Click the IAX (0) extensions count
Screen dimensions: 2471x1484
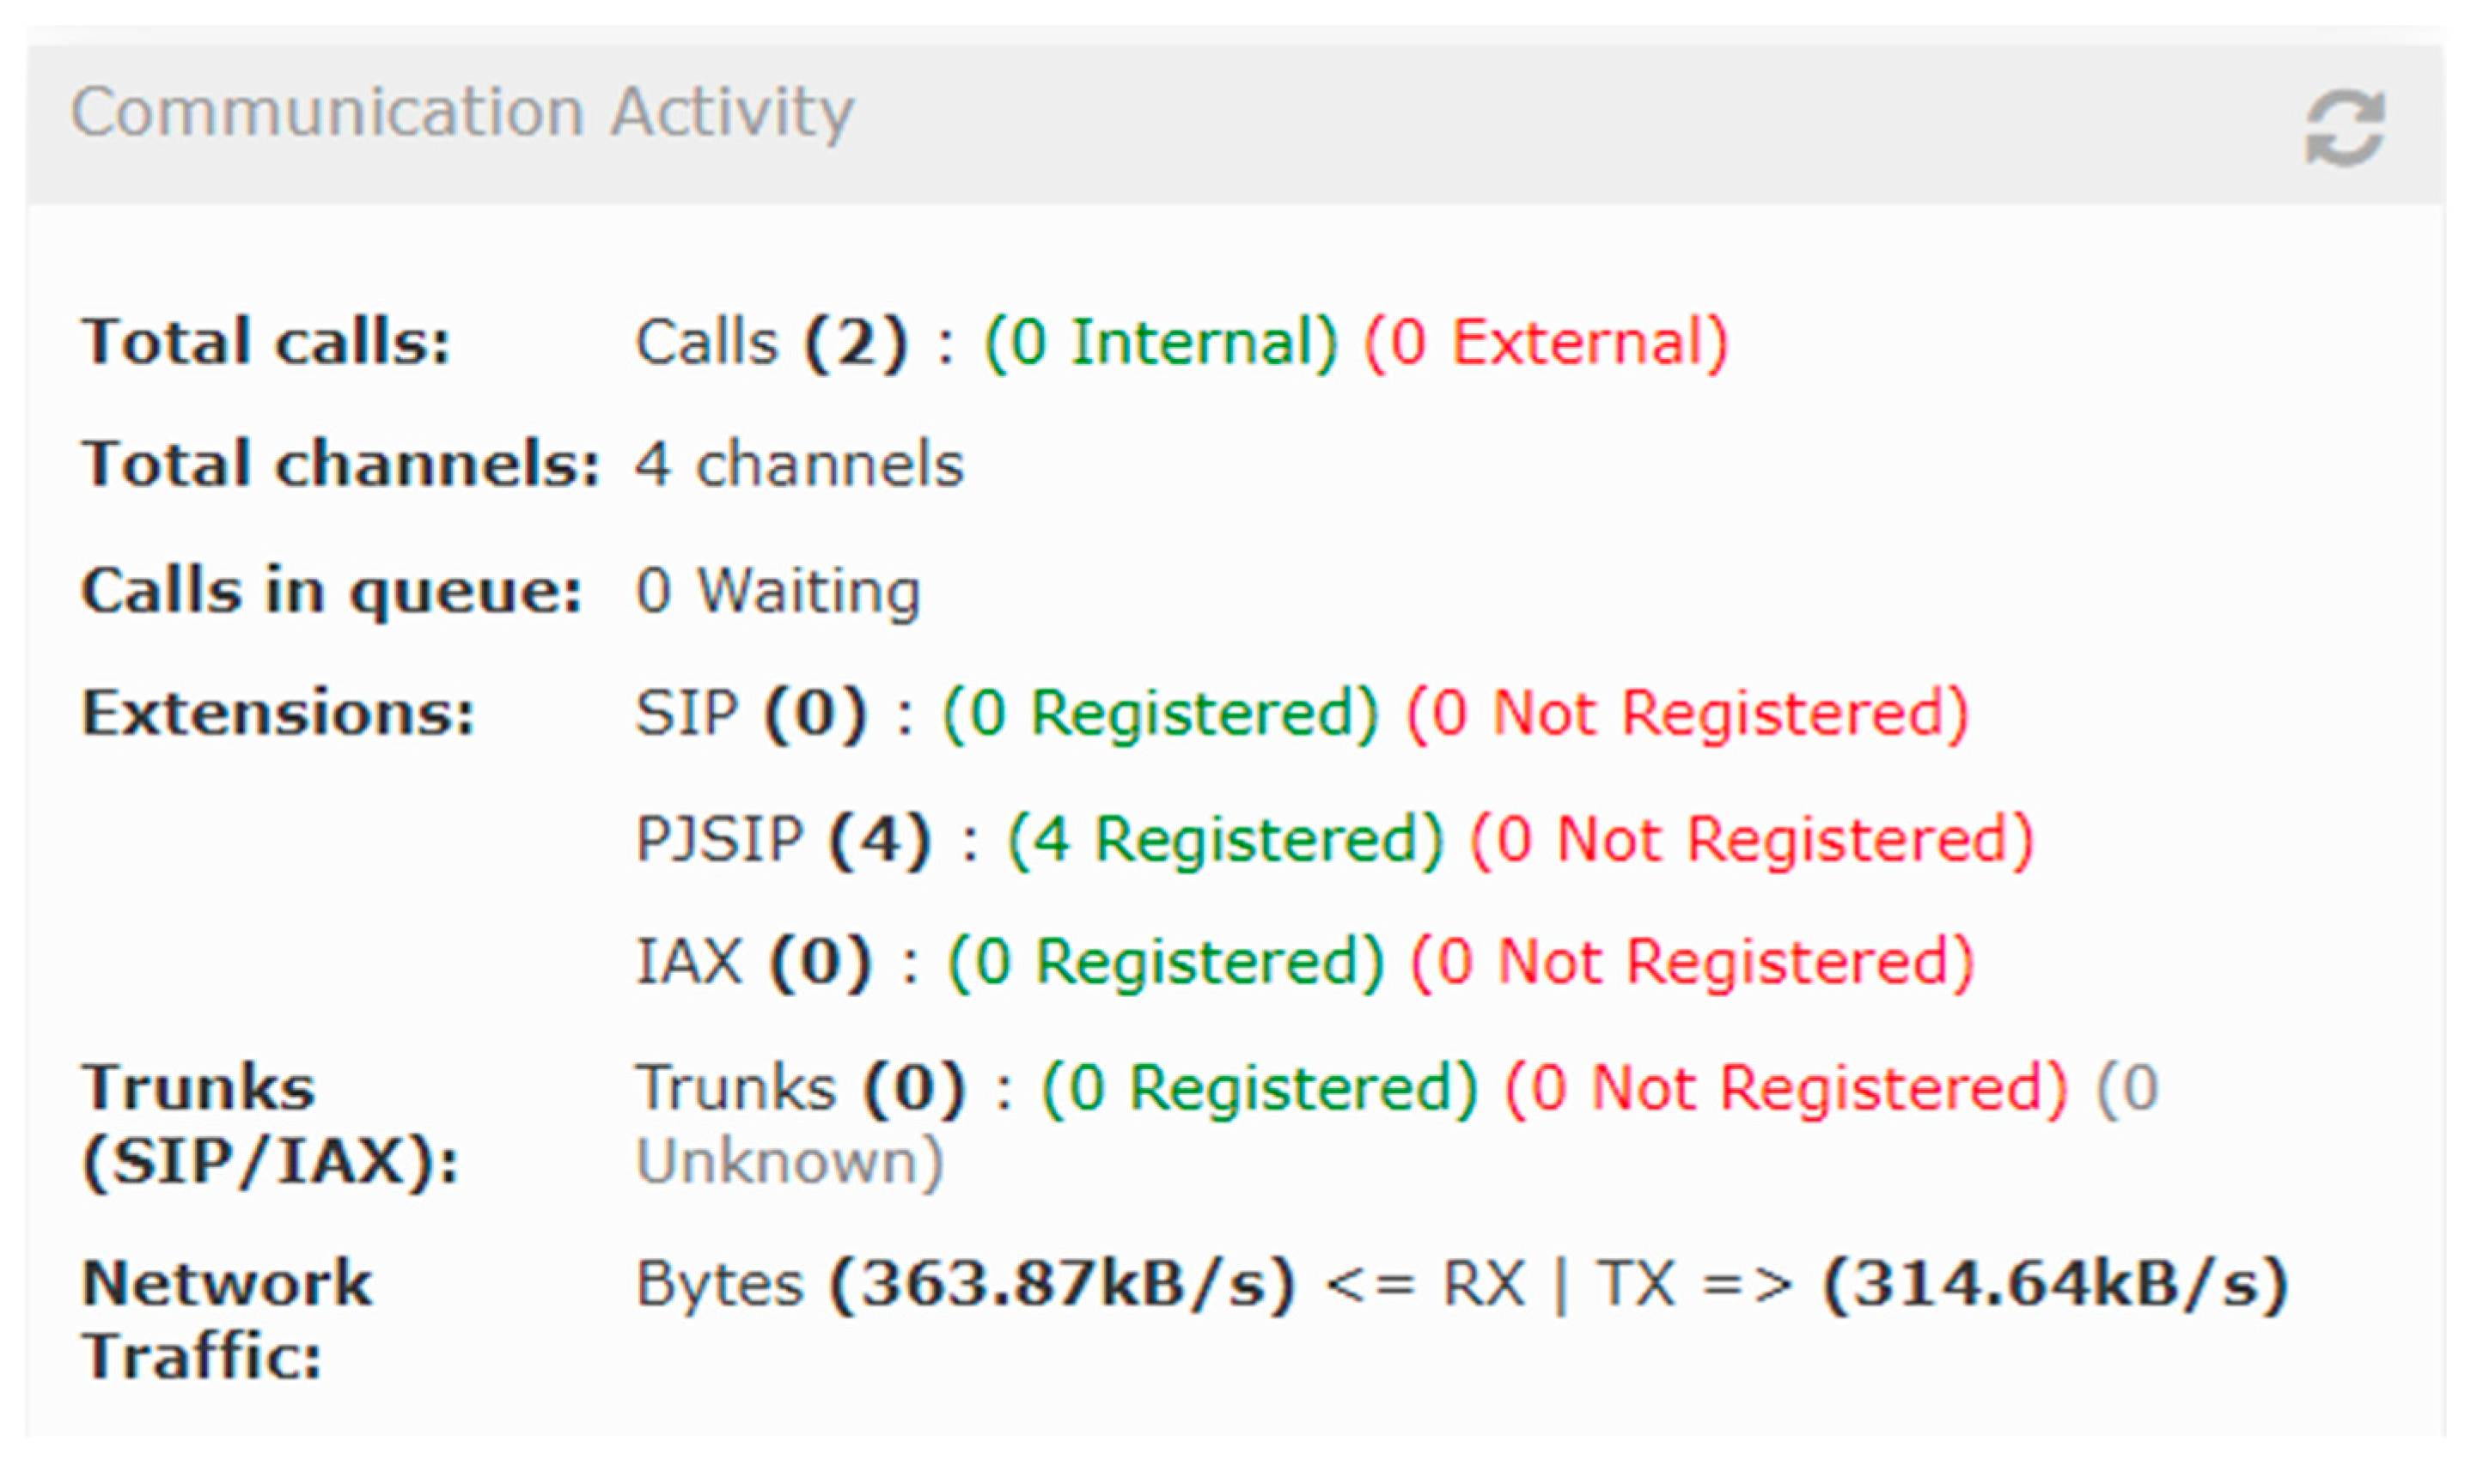(x=754, y=962)
